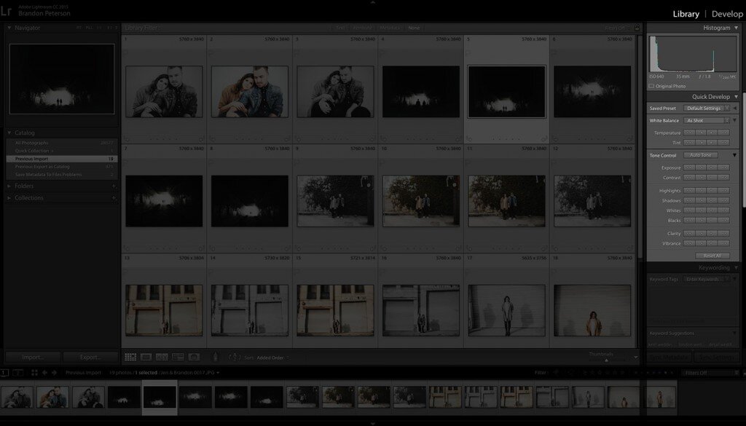
Task: Click the Export button
Action: point(90,357)
